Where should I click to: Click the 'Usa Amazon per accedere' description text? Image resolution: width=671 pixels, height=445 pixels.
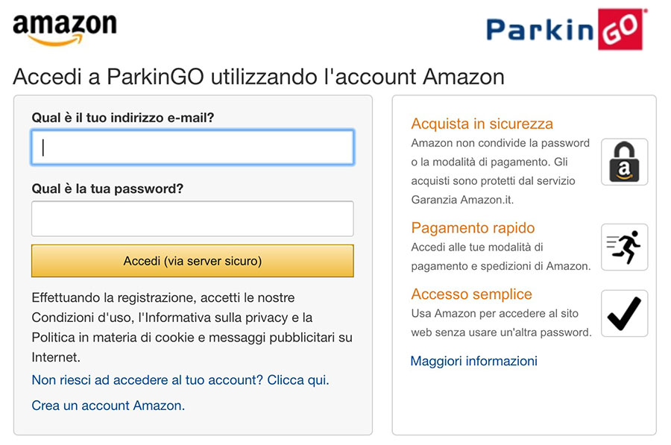[501, 323]
